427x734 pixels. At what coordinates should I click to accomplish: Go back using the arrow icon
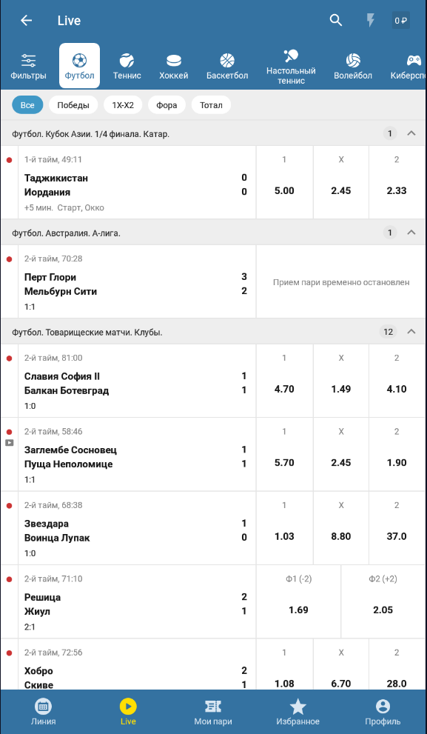click(26, 21)
